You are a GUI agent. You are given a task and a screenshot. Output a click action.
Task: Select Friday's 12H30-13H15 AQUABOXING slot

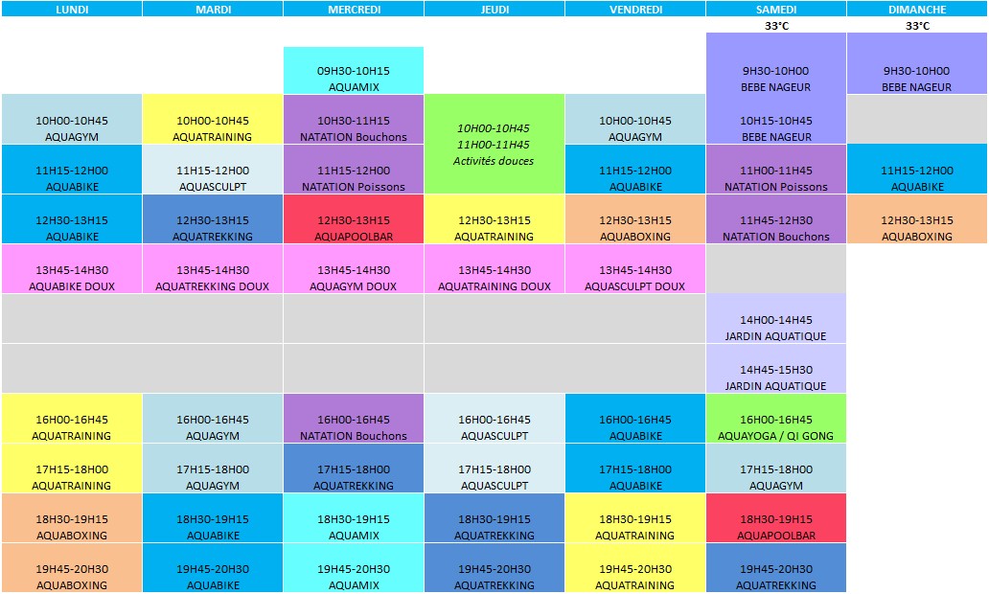634,222
